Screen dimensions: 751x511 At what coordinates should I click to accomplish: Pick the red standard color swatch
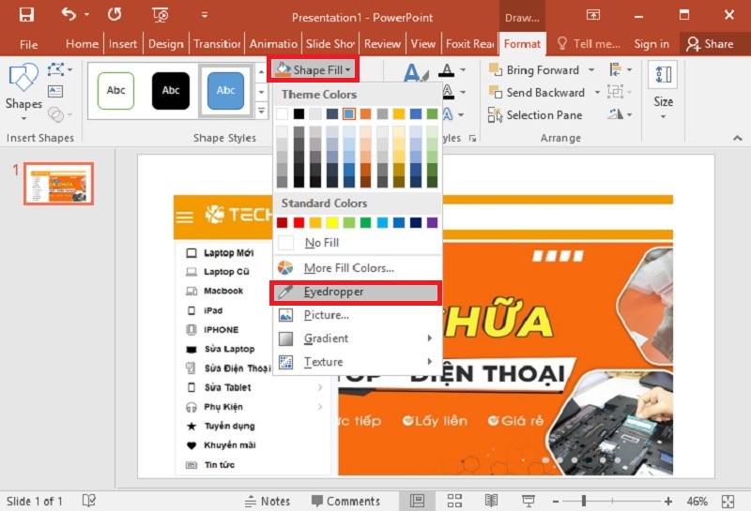click(299, 223)
